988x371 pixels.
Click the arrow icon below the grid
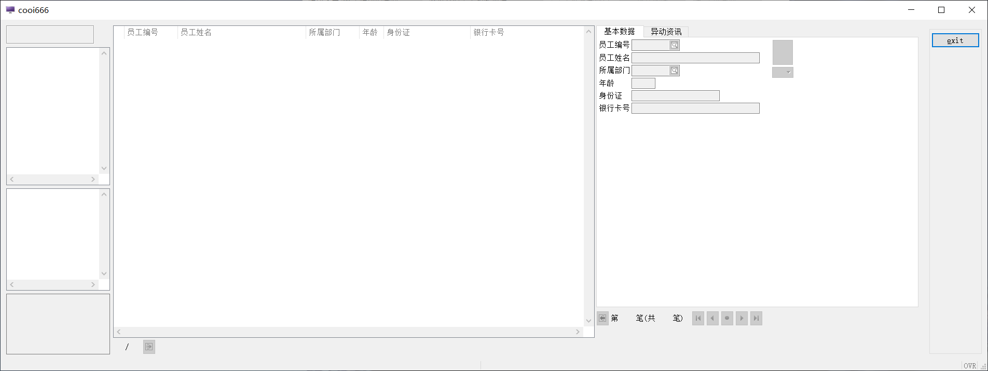tap(149, 347)
